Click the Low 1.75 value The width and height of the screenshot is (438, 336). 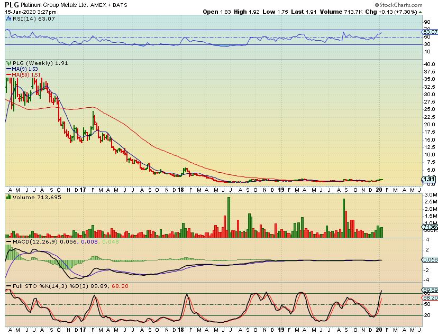point(276,12)
